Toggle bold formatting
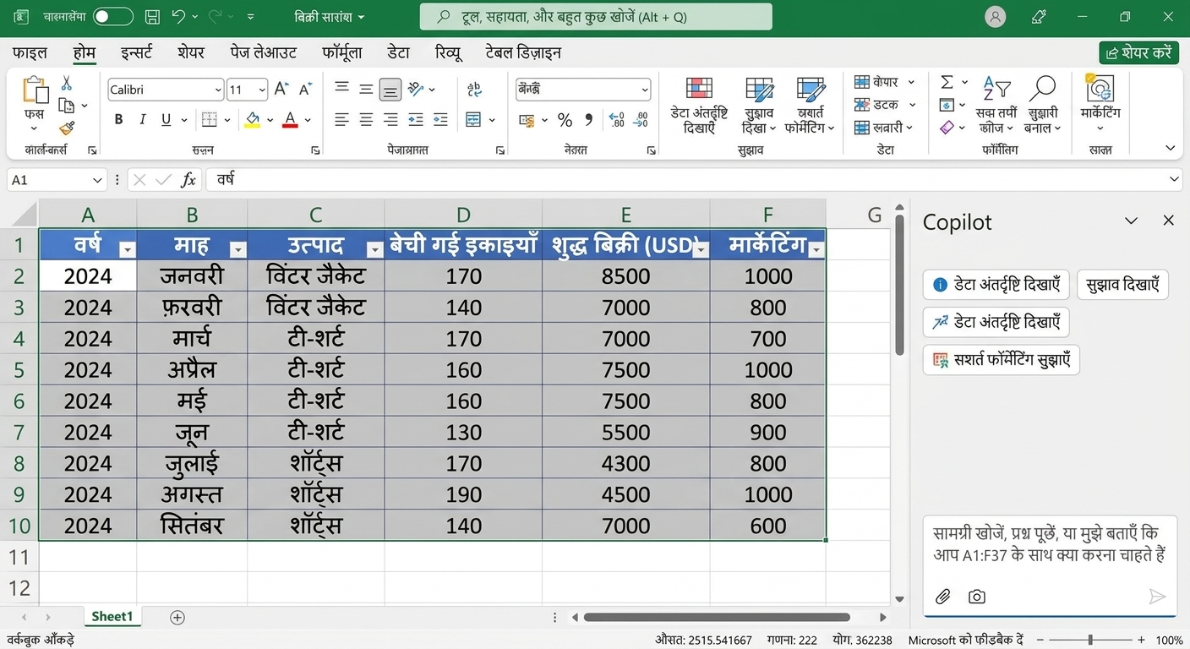The width and height of the screenshot is (1190, 649). point(119,120)
